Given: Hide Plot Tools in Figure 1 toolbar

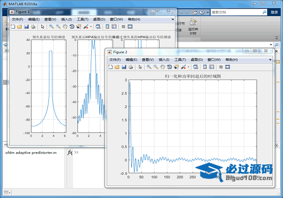Looking at the screenshot, I should (123, 27).
